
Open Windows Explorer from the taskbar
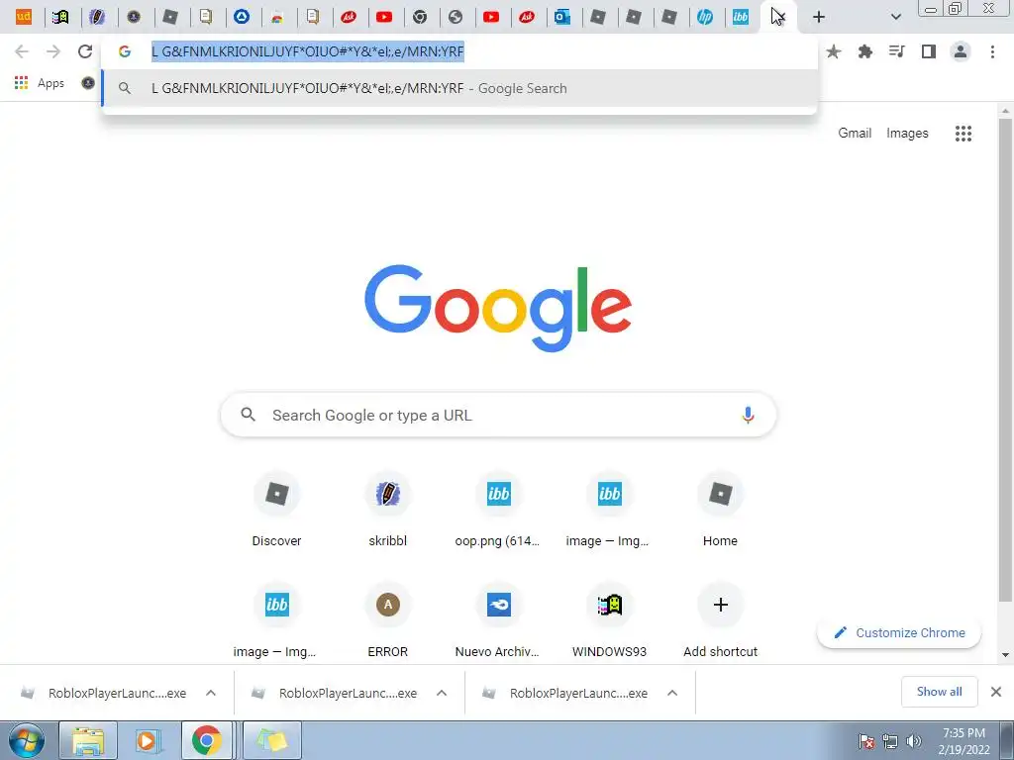point(88,740)
